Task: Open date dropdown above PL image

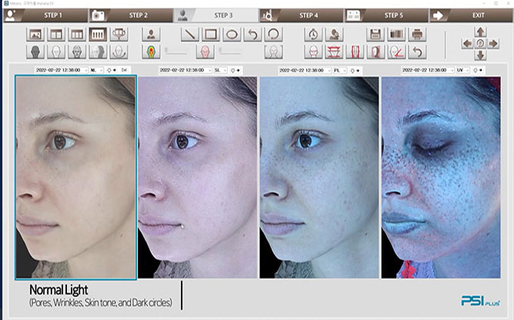Action: click(305, 71)
